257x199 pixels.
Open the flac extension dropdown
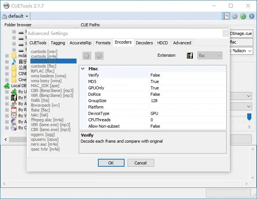coord(210,56)
